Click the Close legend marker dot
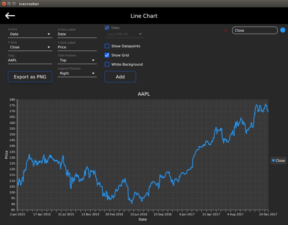The image size is (288, 225). pos(273,160)
